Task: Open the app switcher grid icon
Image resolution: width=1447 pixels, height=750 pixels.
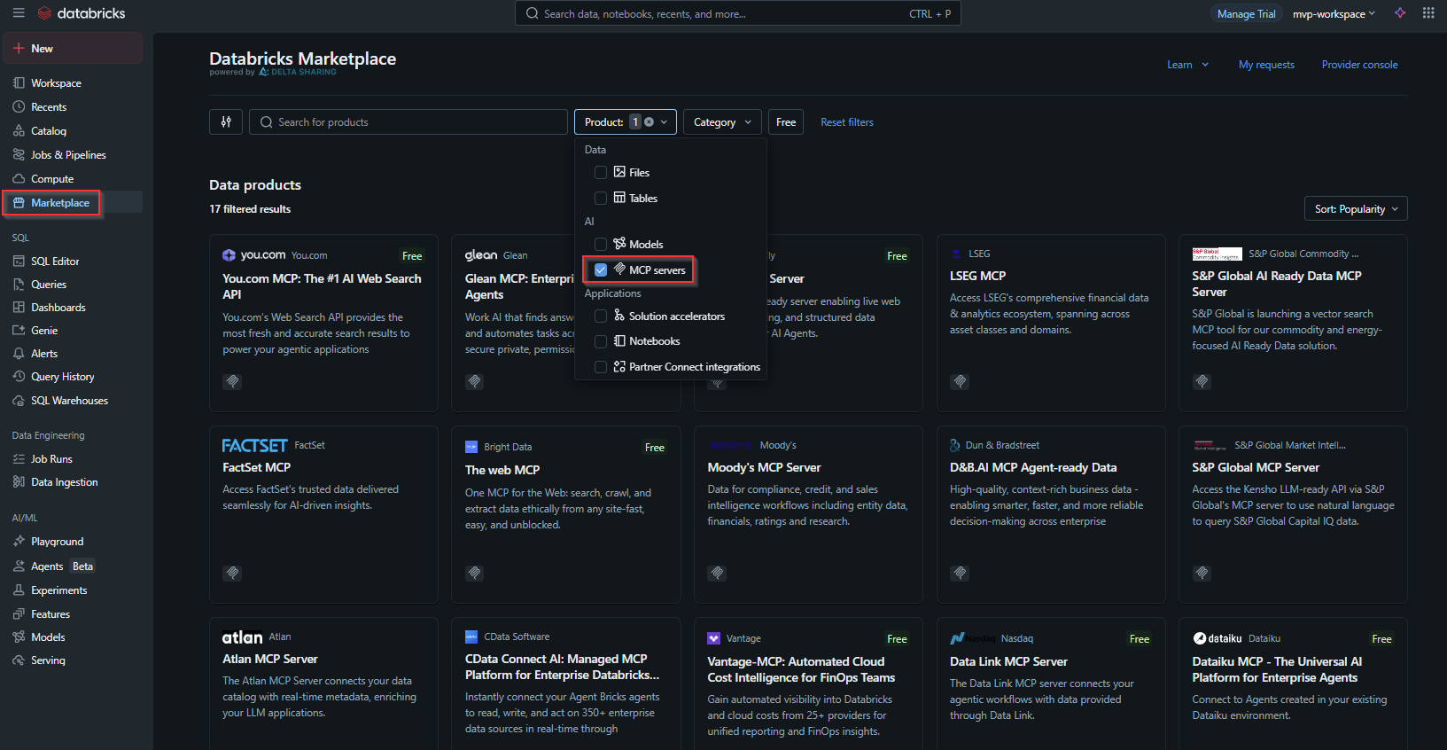Action: (x=1428, y=13)
